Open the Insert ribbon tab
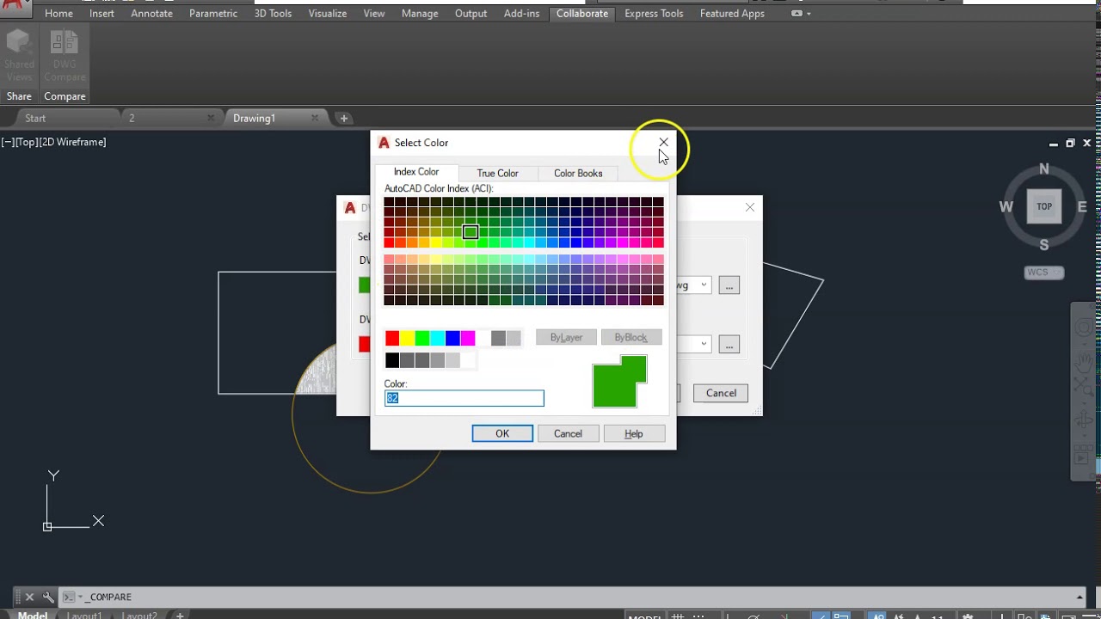Image resolution: width=1101 pixels, height=619 pixels. 101,14
